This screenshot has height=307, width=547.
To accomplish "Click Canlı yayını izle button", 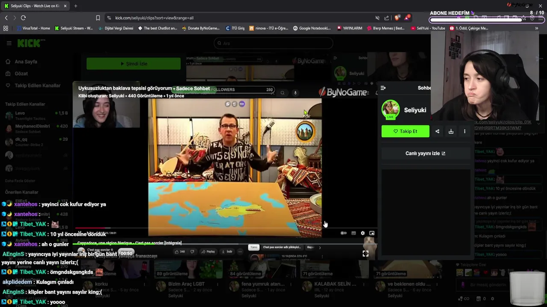I will pyautogui.click(x=425, y=153).
